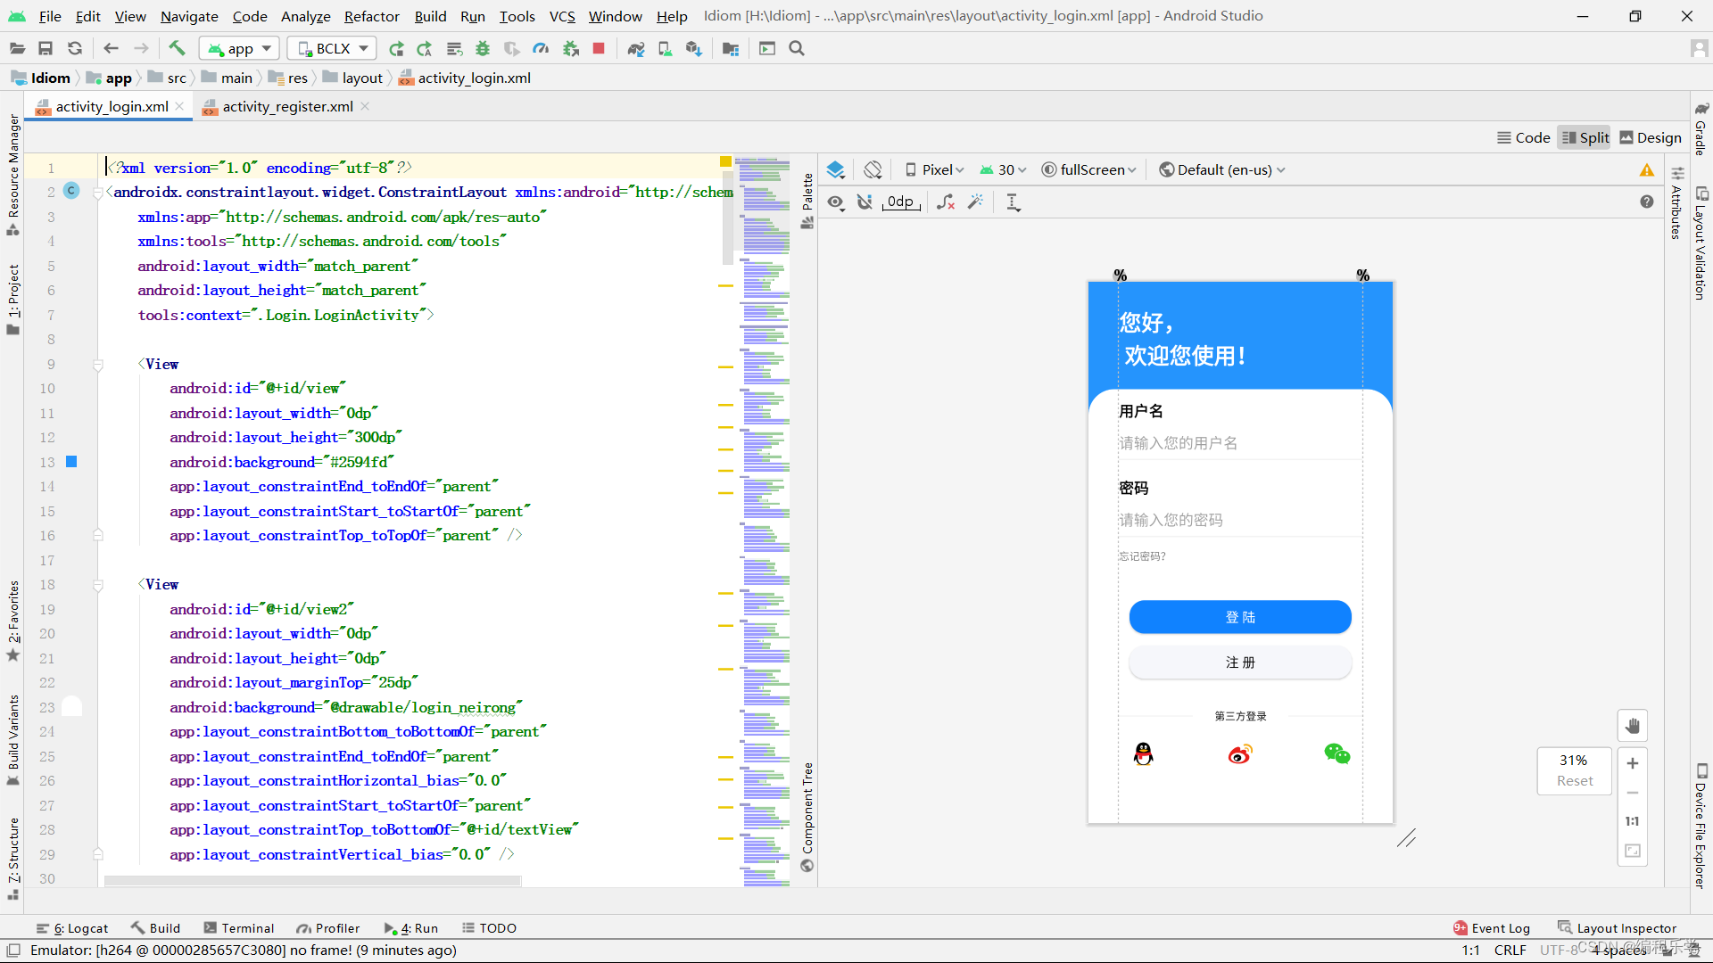This screenshot has width=1713, height=963.
Task: Open the Pixel device dropdown
Action: (x=934, y=169)
